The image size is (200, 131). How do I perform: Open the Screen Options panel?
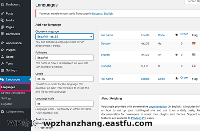coord(192,1)
